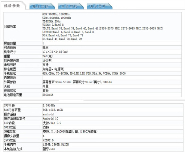
Task: Select the 摄像头数量 label
Action: (x=12, y=136)
